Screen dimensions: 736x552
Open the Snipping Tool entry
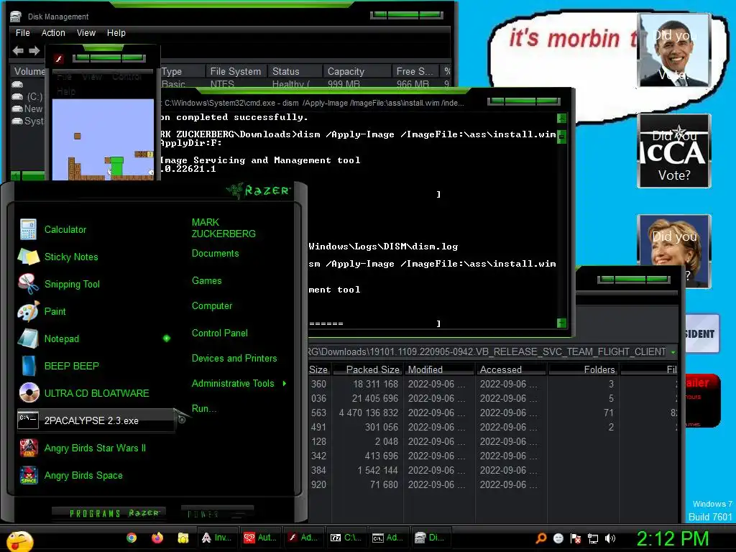(72, 284)
